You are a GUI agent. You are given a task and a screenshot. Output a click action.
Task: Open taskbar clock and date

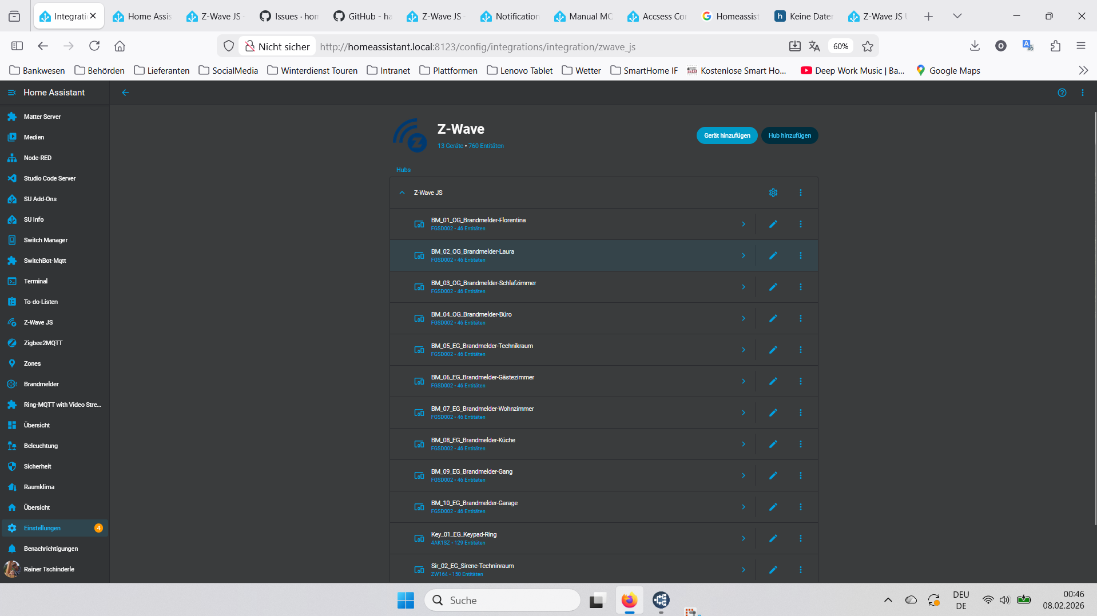(x=1063, y=600)
